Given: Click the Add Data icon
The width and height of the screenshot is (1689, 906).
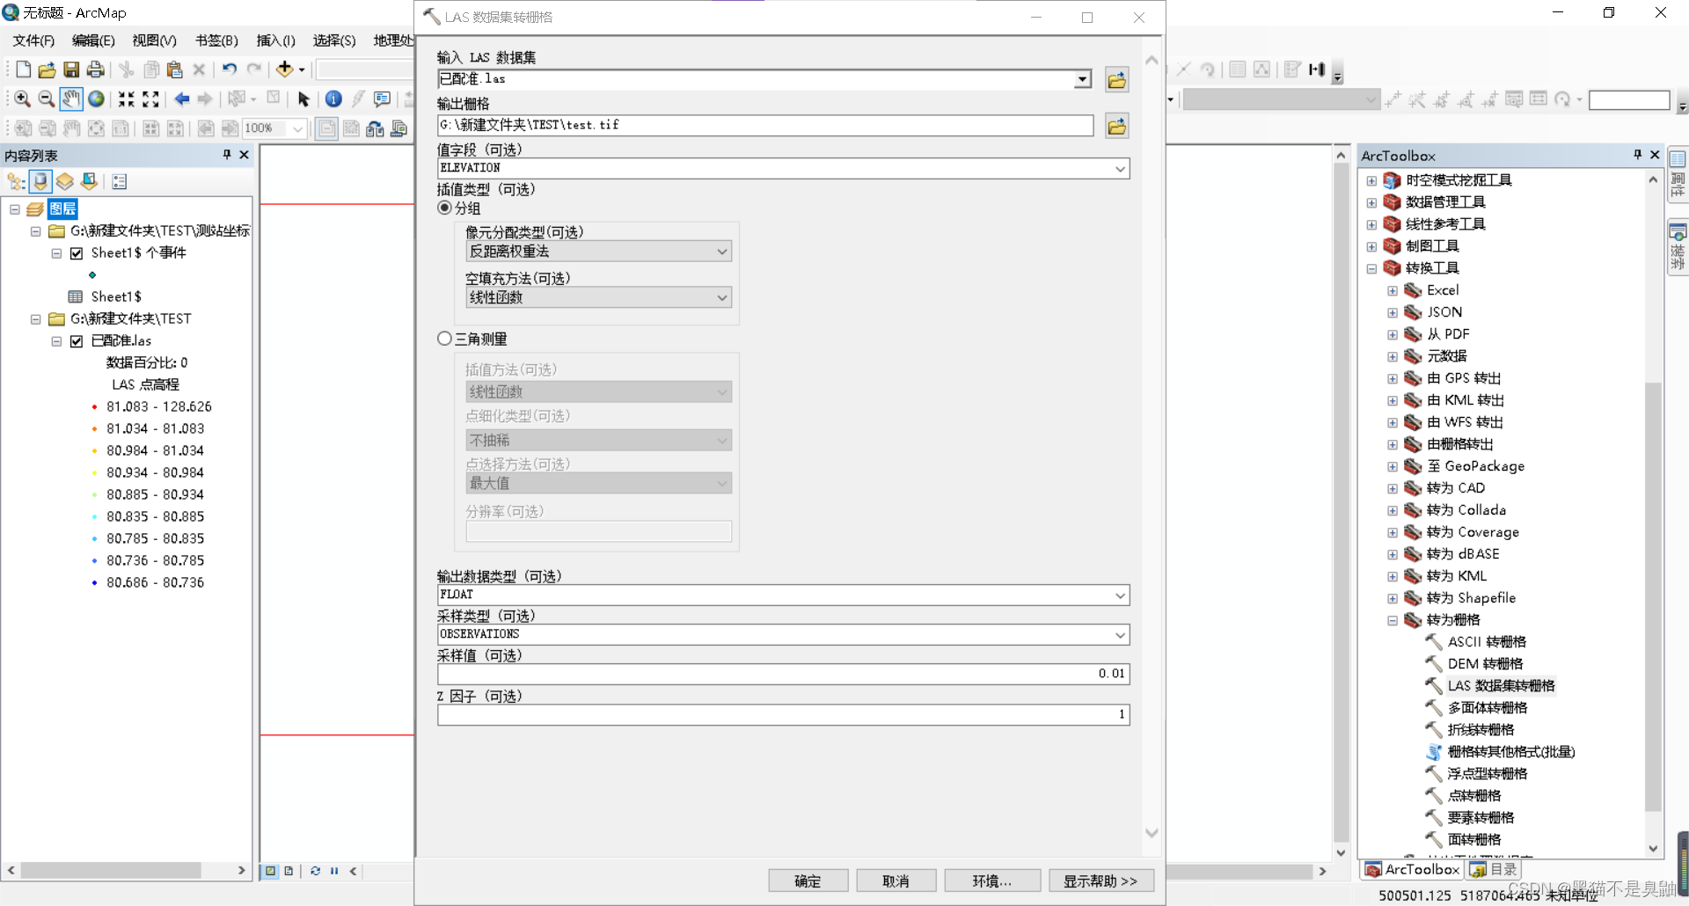Looking at the screenshot, I should click(283, 69).
